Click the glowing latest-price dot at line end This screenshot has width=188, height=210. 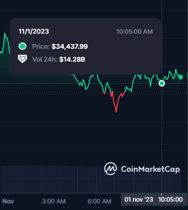coord(181,77)
